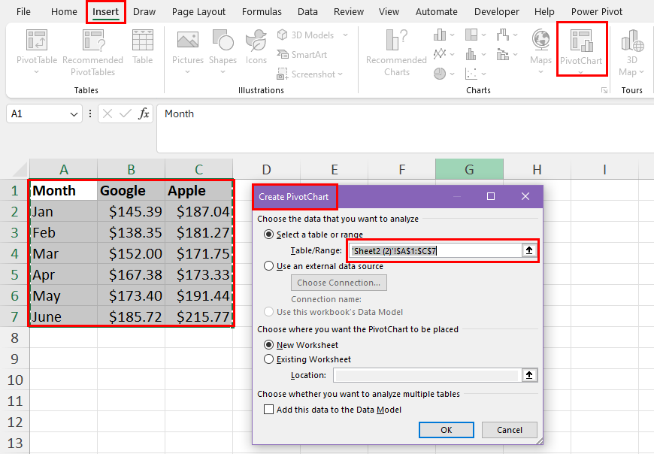
Task: Click the 3D Map icon
Action: (x=632, y=40)
